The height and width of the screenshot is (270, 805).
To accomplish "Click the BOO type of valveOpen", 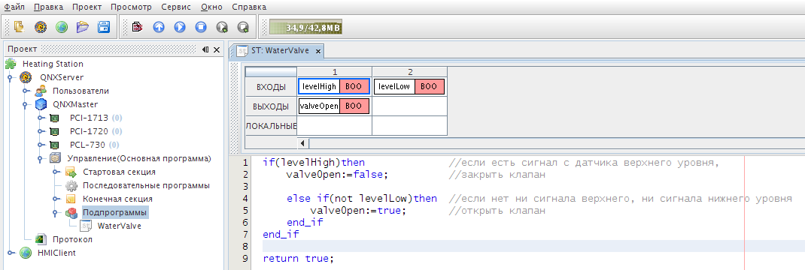I will [354, 106].
